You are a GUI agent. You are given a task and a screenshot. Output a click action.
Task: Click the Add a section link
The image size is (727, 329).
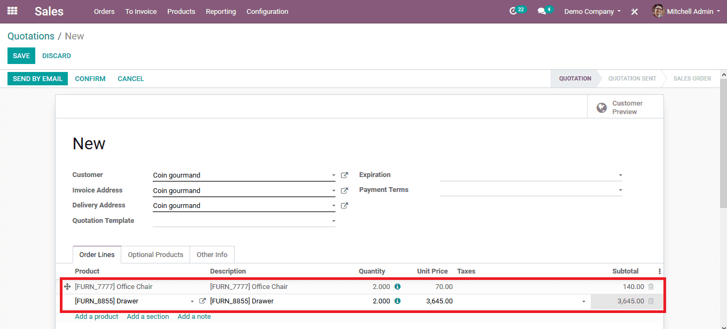tap(148, 316)
